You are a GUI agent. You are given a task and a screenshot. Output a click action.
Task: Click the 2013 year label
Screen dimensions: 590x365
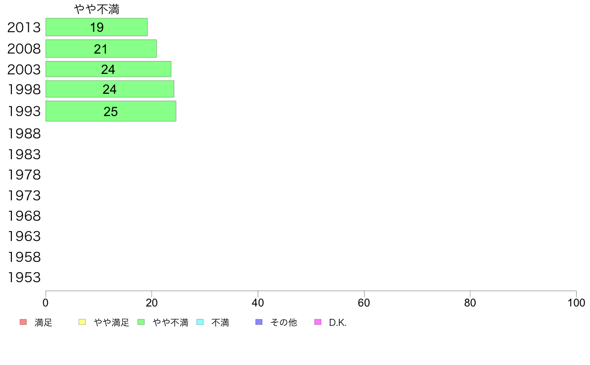(x=24, y=27)
